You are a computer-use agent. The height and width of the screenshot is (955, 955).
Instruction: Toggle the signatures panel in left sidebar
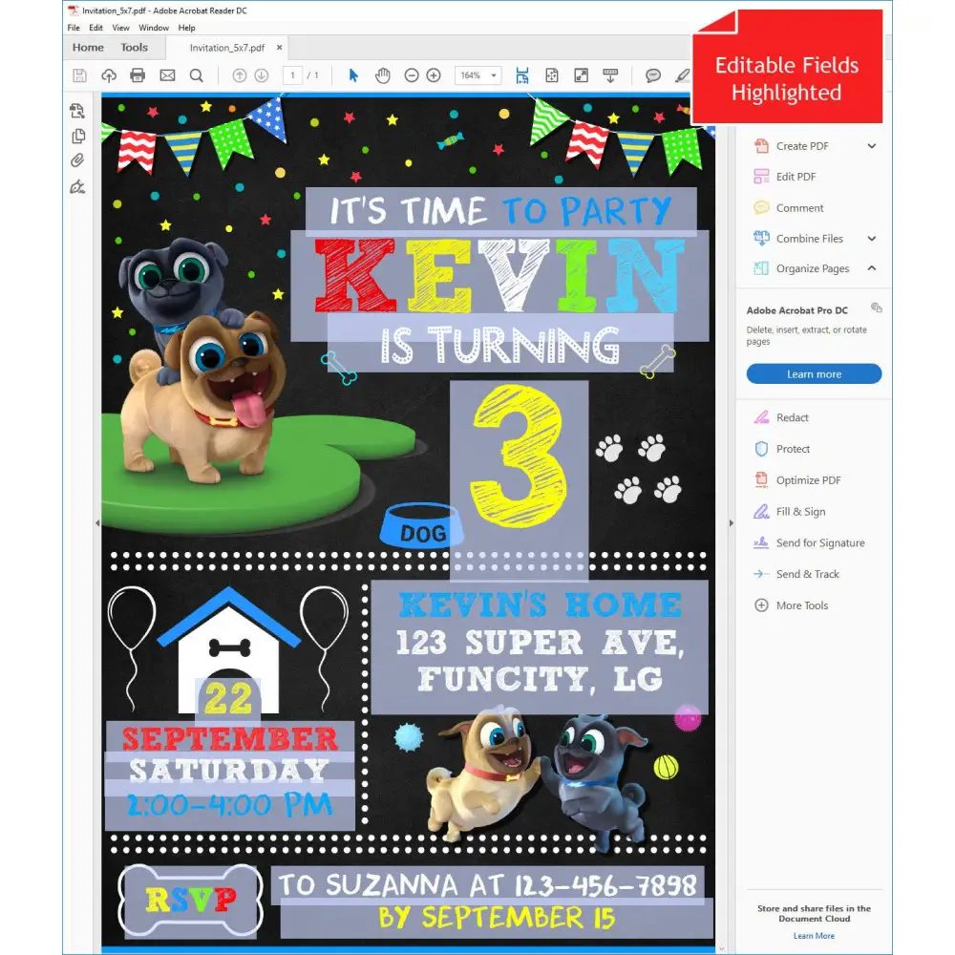(x=77, y=187)
